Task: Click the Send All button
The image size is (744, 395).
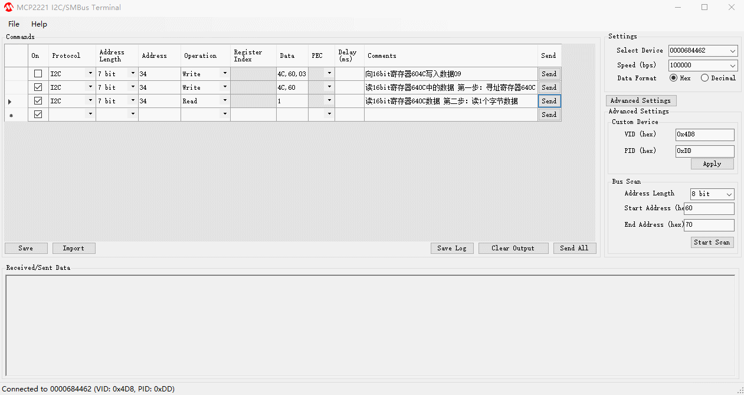Action: (575, 248)
